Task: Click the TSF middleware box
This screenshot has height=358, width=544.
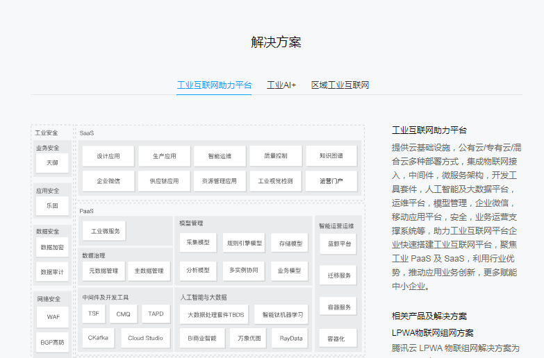Action: point(94,314)
